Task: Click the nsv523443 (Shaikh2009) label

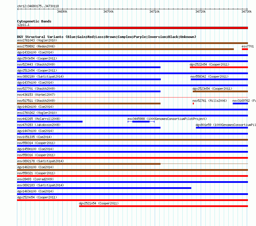Action: coord(36,64)
